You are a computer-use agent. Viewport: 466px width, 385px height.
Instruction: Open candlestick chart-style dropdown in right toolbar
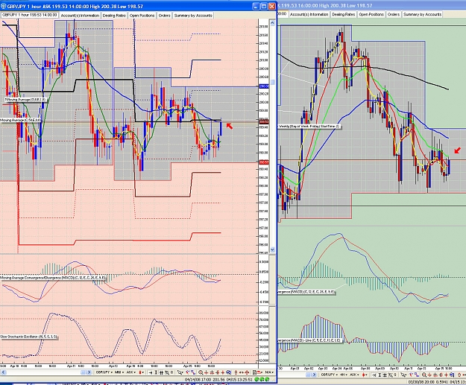365,375
